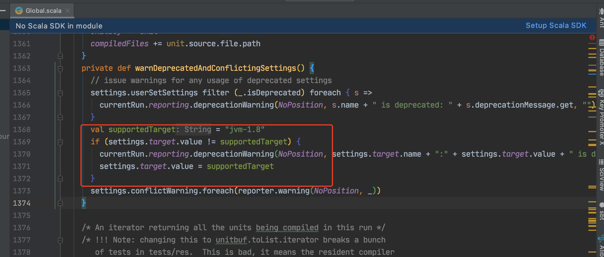Collapse fold end marker at line 1374
604x257 pixels.
pos(60,203)
